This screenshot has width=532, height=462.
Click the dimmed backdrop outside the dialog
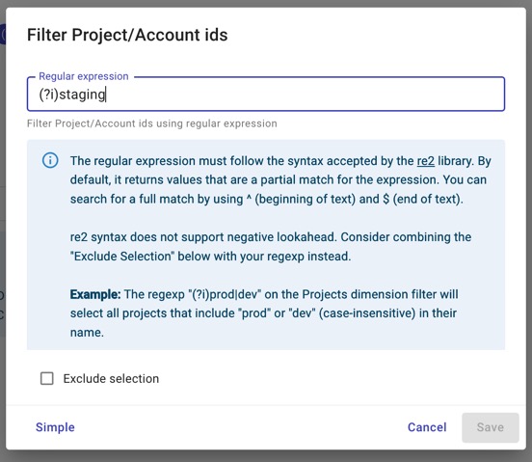266,456
